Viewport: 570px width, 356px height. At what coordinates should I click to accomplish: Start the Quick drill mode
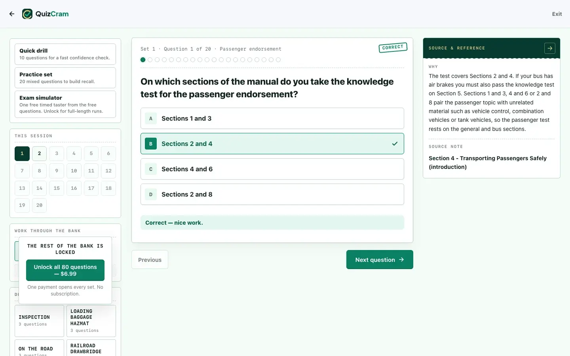point(65,54)
